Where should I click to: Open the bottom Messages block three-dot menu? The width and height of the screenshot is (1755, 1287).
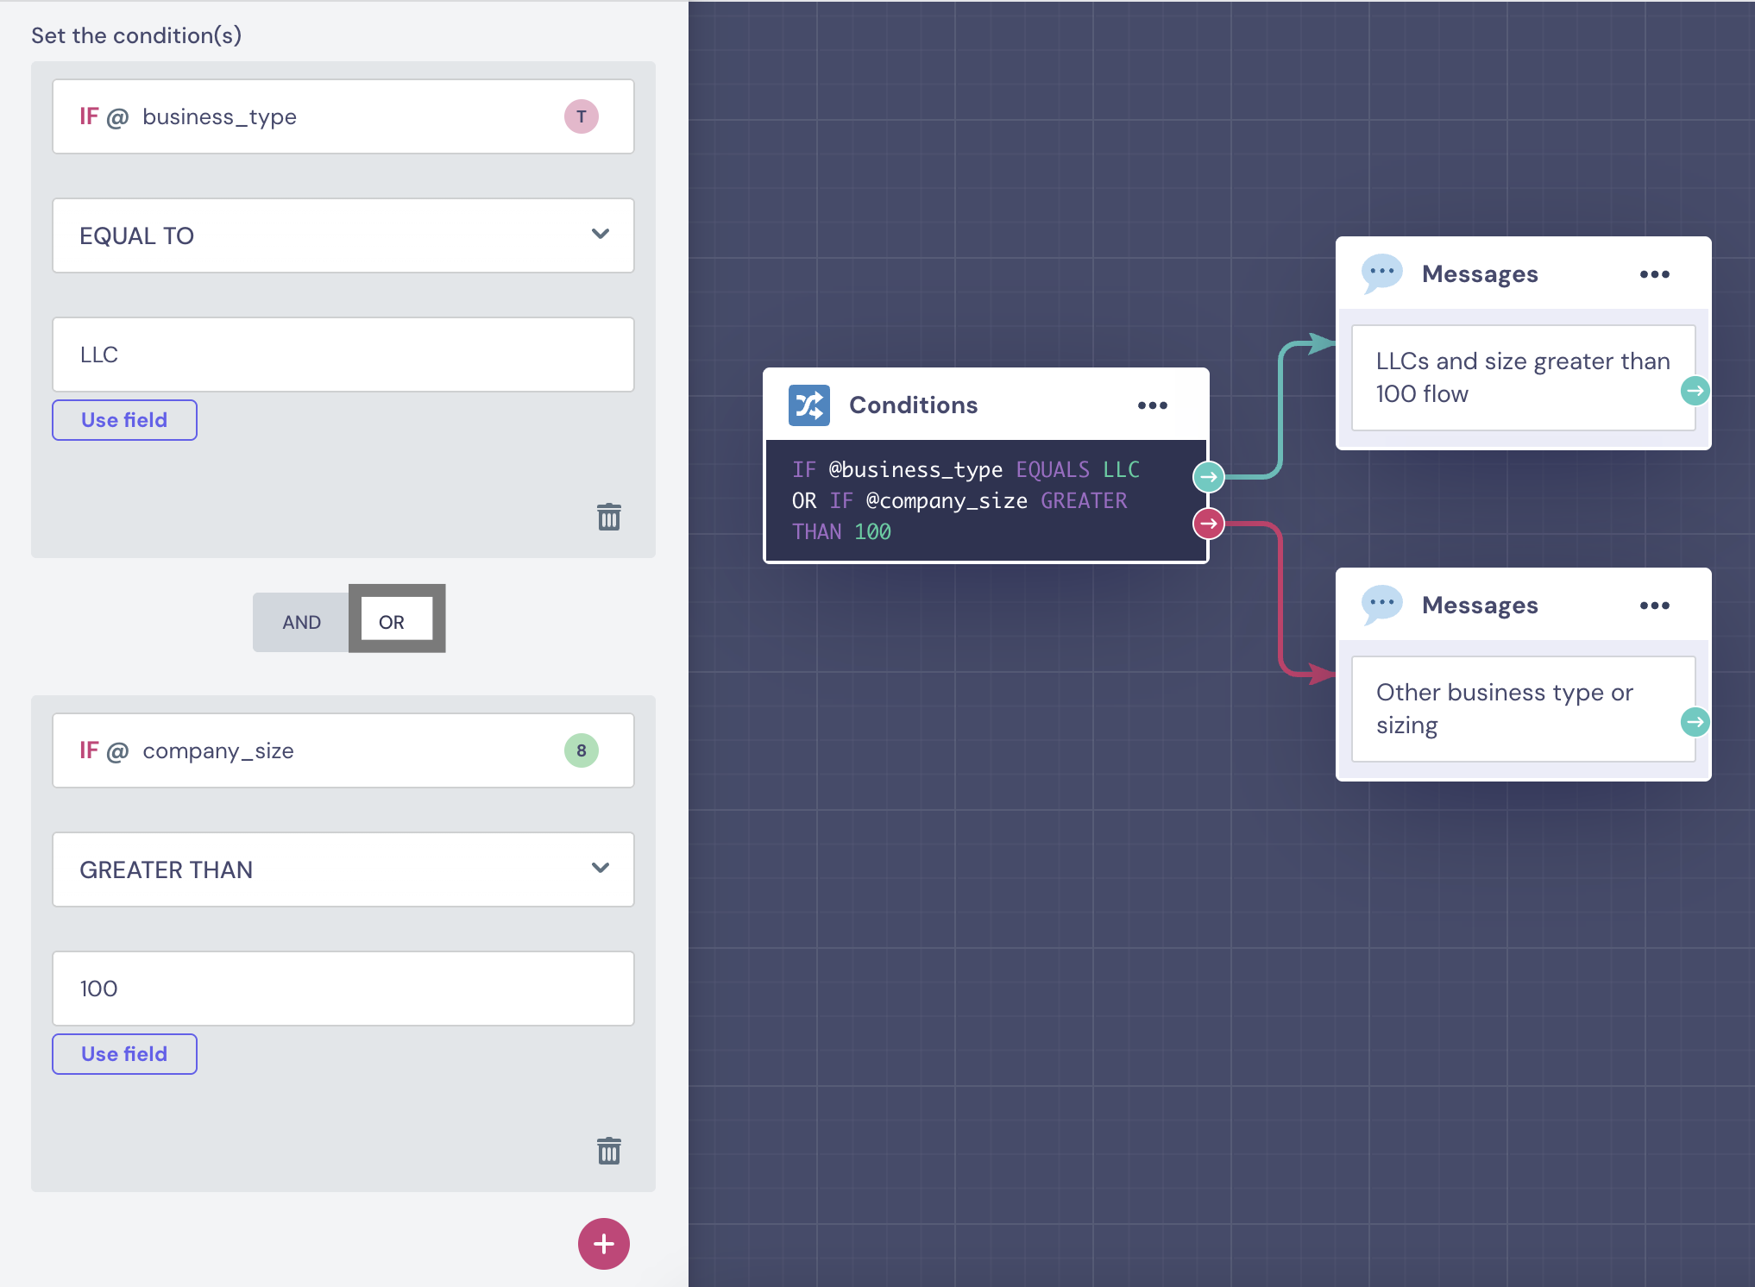(1654, 606)
